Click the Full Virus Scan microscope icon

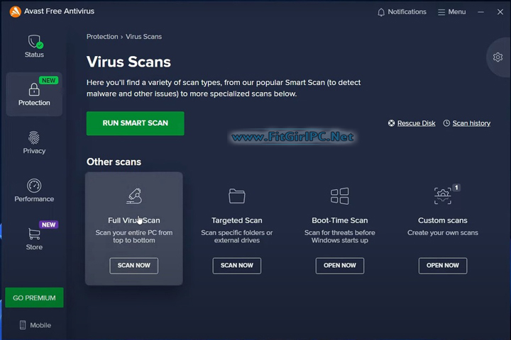point(133,196)
